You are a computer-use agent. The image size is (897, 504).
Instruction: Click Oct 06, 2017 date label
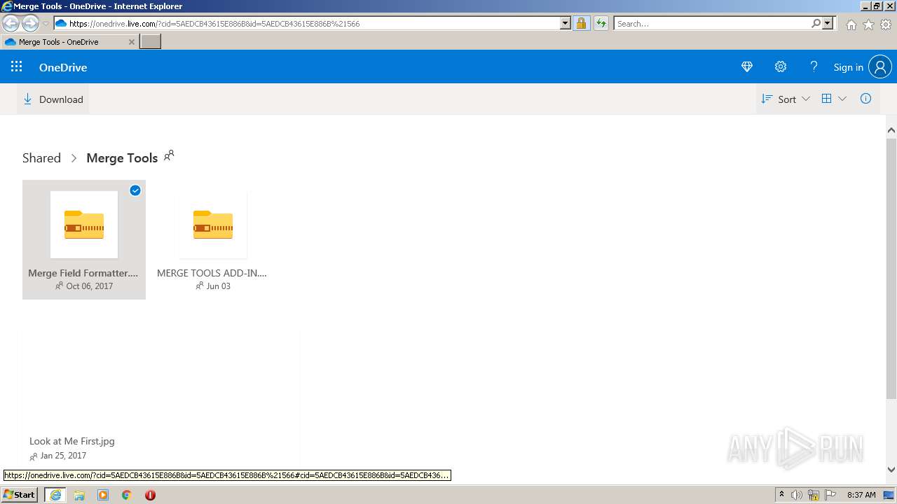pos(89,286)
